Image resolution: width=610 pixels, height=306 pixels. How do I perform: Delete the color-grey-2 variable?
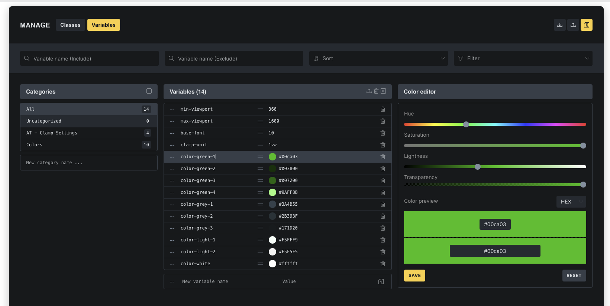(x=383, y=216)
